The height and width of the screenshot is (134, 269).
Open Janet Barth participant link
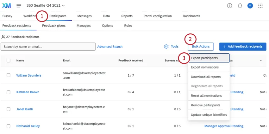click(25, 109)
